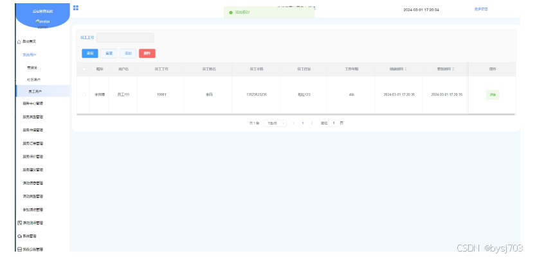Click the 员工工号 search input field

(x=125, y=37)
